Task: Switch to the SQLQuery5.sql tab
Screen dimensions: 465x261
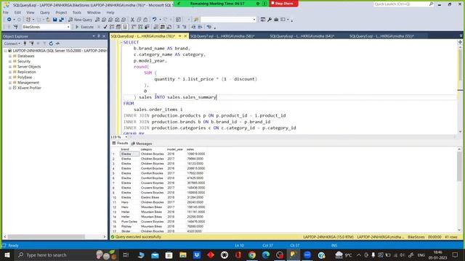Action: coord(381,36)
